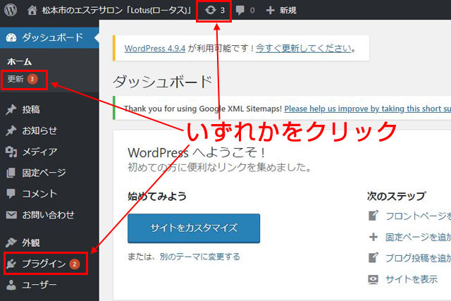Click the pushpin icon beside お知らせ

tap(11, 130)
